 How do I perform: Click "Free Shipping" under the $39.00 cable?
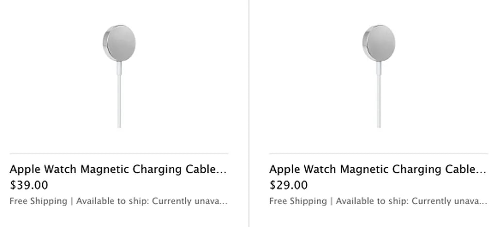38,201
